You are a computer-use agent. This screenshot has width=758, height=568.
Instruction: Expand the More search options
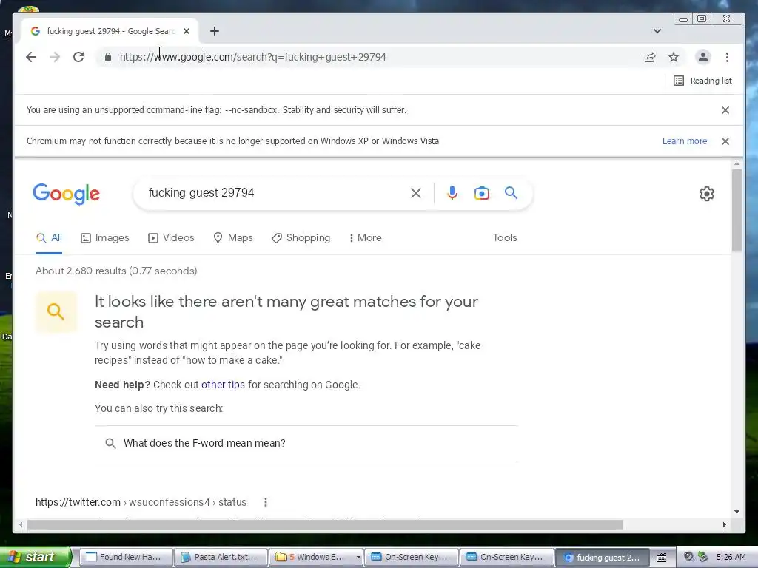(365, 237)
